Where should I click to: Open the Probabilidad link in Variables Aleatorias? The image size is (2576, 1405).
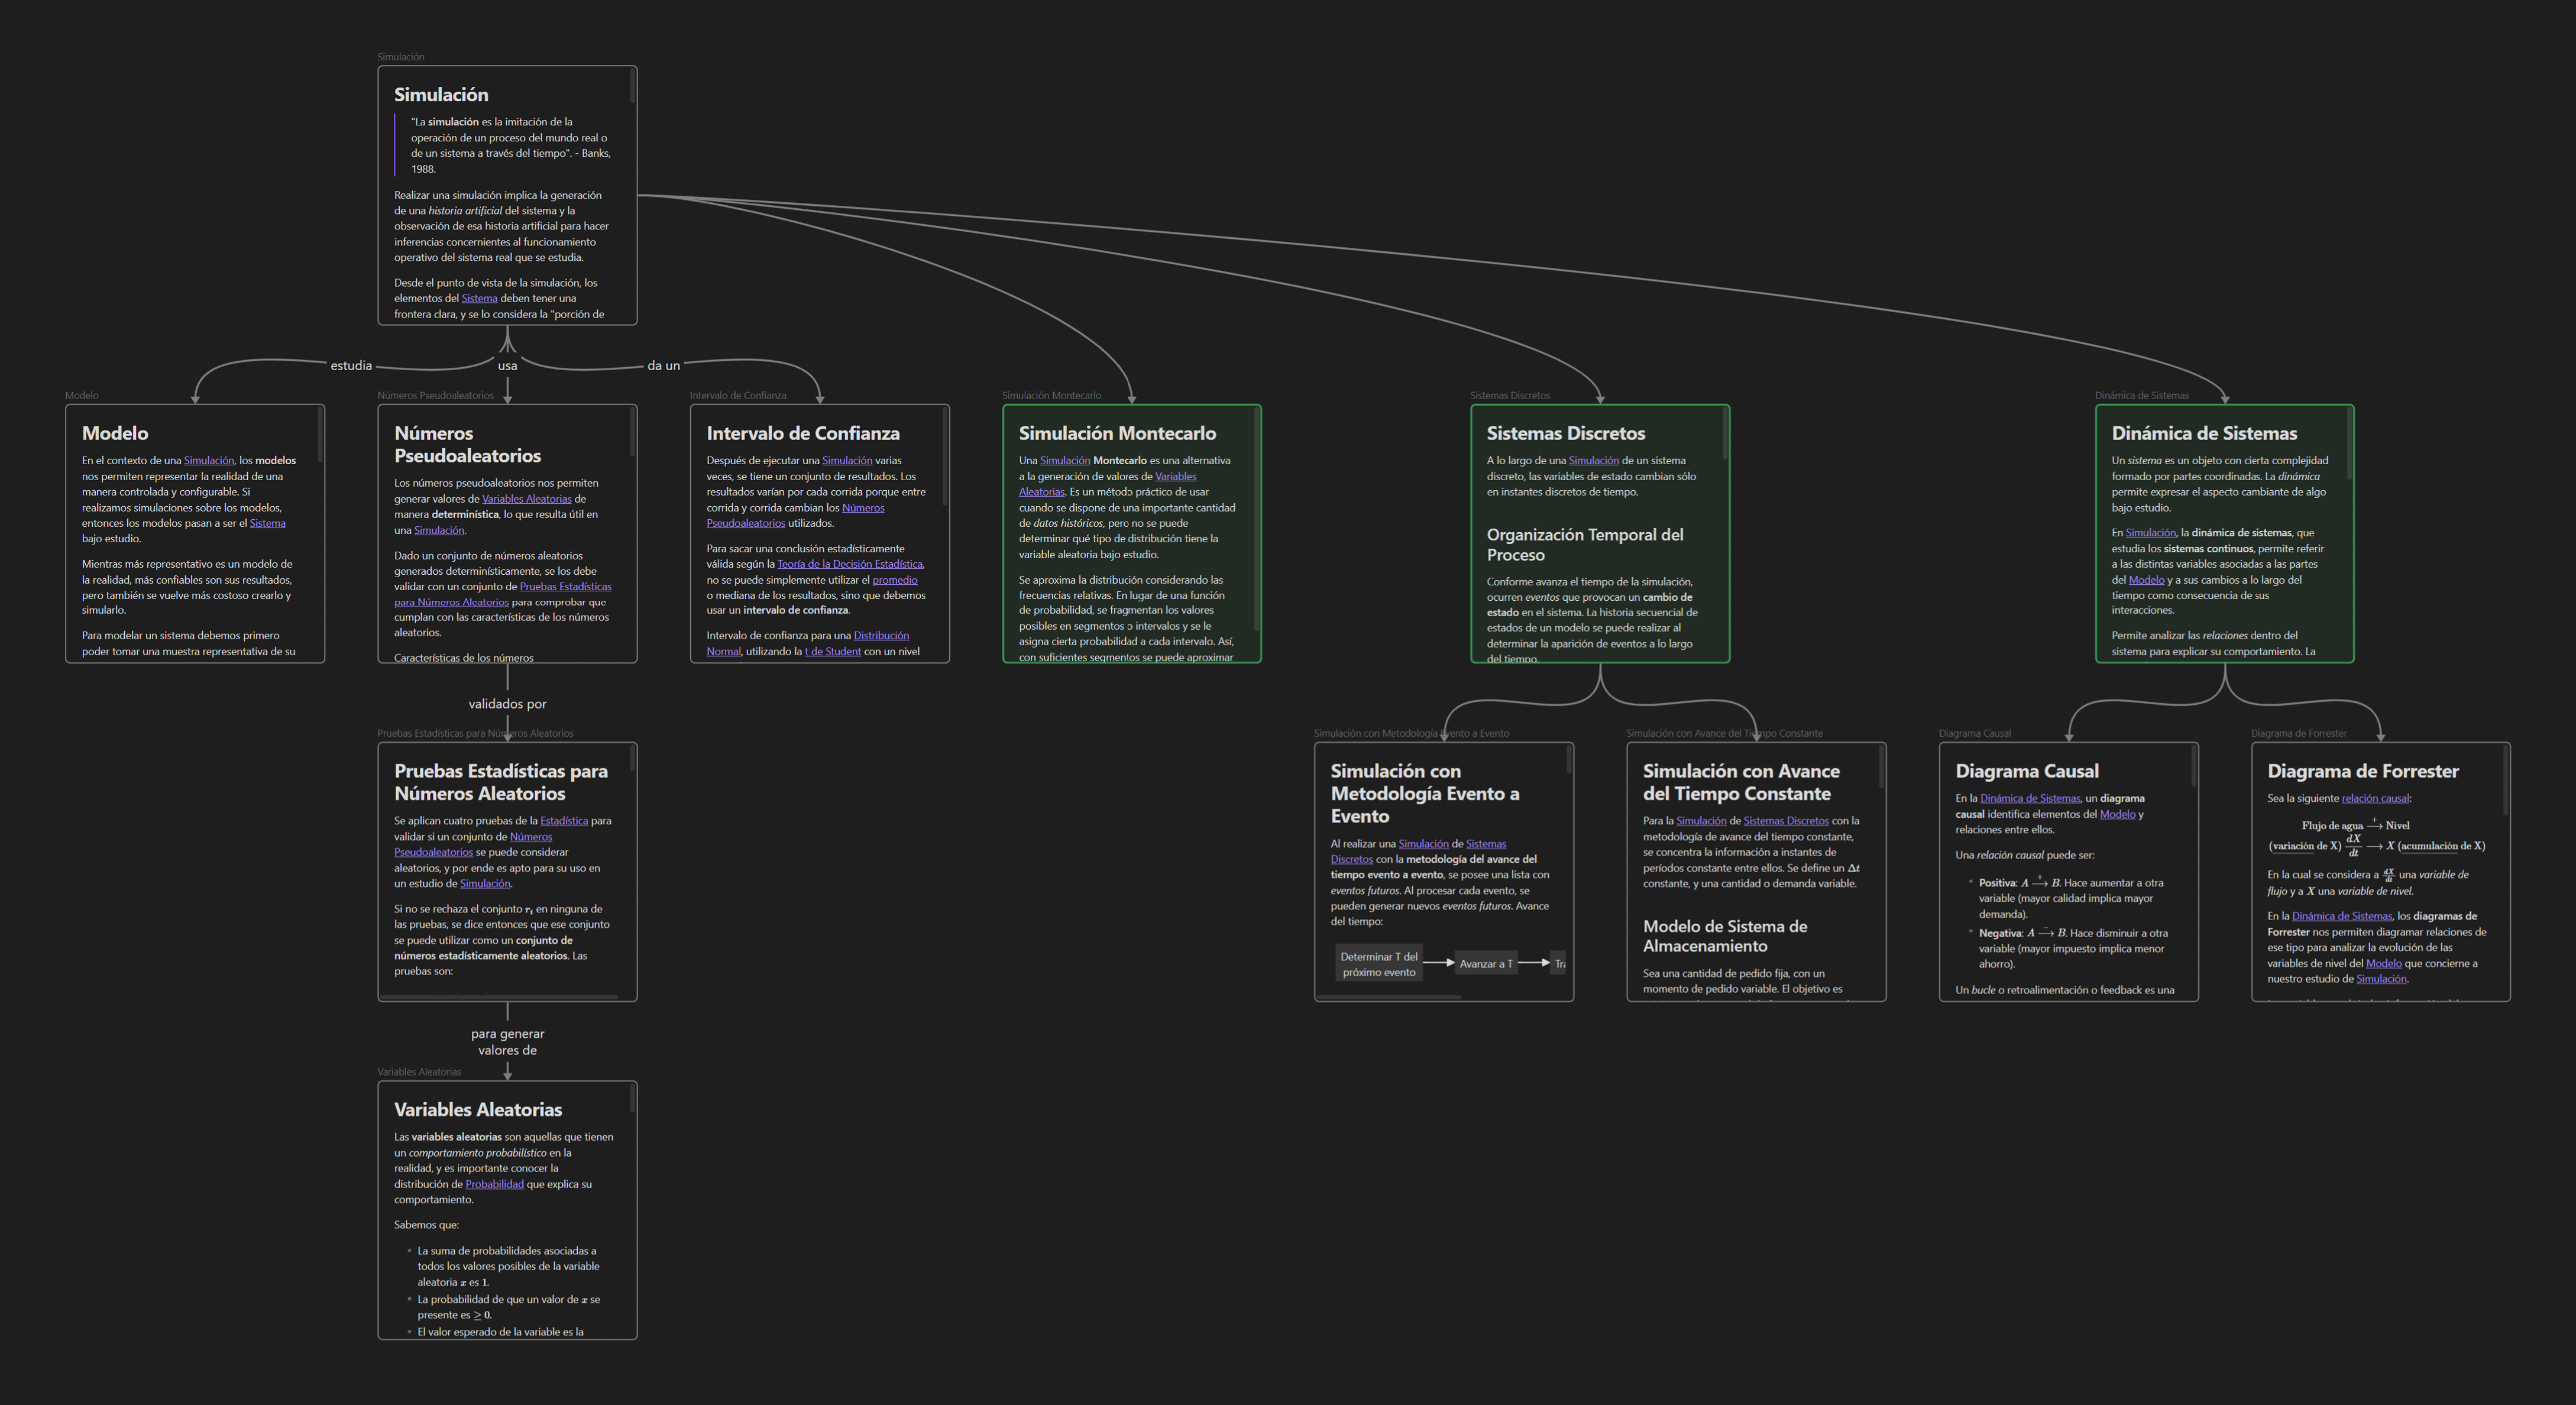click(494, 1184)
